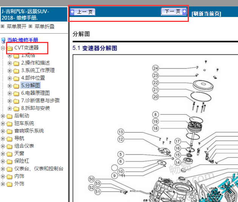Select 2.操作和描述 tree item
The image size is (238, 202).
point(36,63)
